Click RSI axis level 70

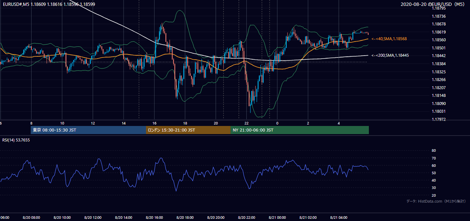point(434,158)
